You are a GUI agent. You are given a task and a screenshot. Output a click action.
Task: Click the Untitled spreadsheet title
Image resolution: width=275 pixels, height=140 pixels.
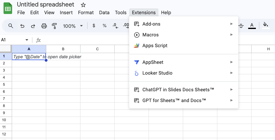click(x=46, y=5)
